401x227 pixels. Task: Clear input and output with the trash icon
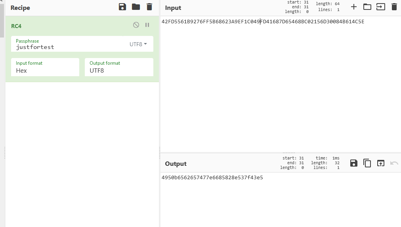tap(394, 7)
